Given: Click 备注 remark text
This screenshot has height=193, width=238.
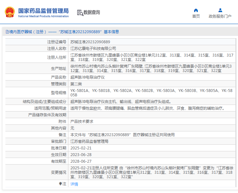Looking at the screenshot, I should [122, 135].
